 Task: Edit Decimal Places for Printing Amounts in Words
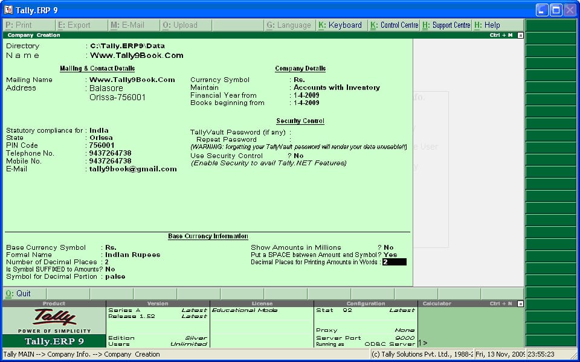[393, 262]
